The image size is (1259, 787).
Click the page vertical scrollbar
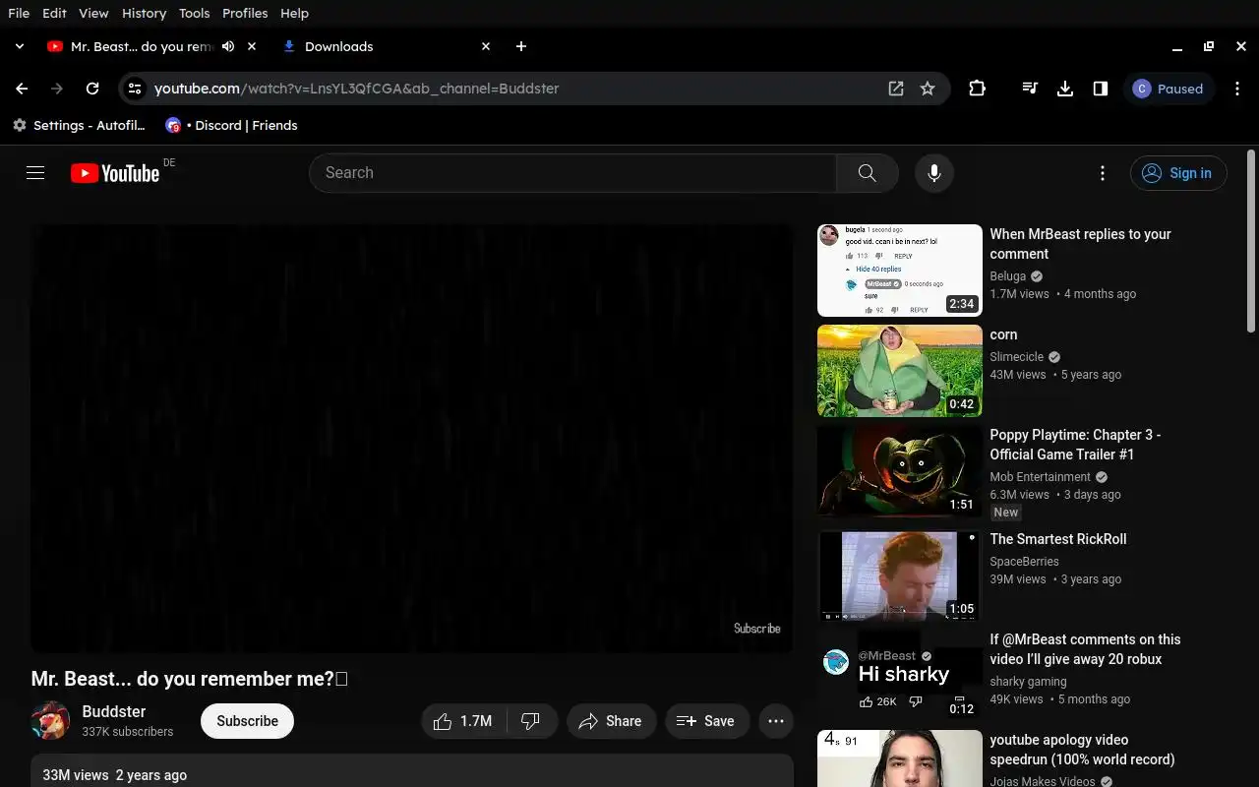[1251, 241]
